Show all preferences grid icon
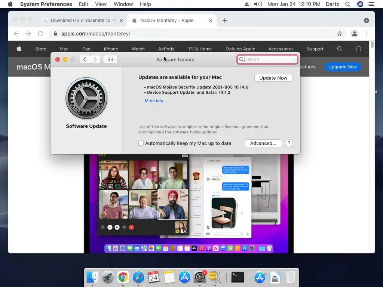The width and height of the screenshot is (383, 287). [x=110, y=59]
